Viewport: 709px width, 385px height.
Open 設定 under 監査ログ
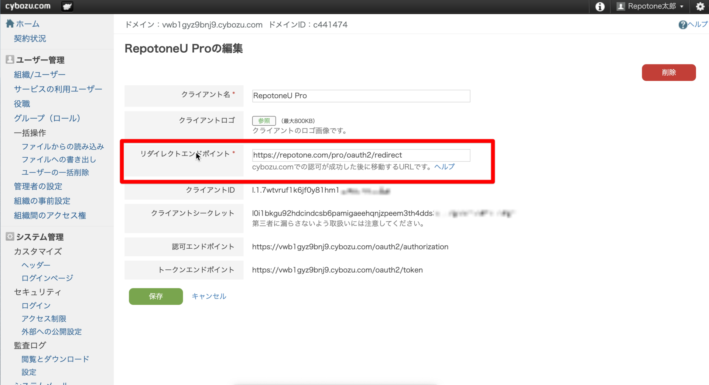click(29, 372)
